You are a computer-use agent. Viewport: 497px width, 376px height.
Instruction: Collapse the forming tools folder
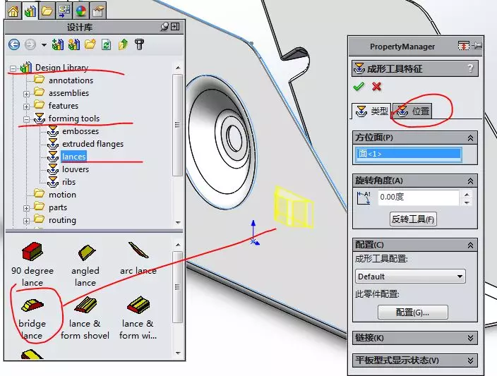(x=26, y=119)
